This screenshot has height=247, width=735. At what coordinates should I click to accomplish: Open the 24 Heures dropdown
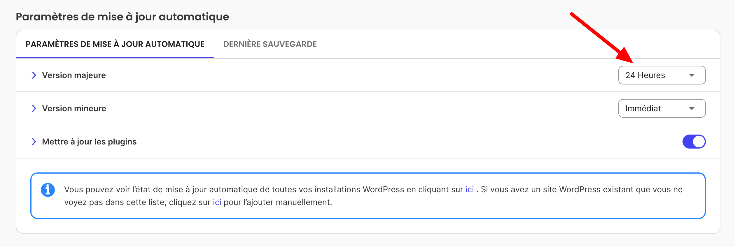(662, 75)
